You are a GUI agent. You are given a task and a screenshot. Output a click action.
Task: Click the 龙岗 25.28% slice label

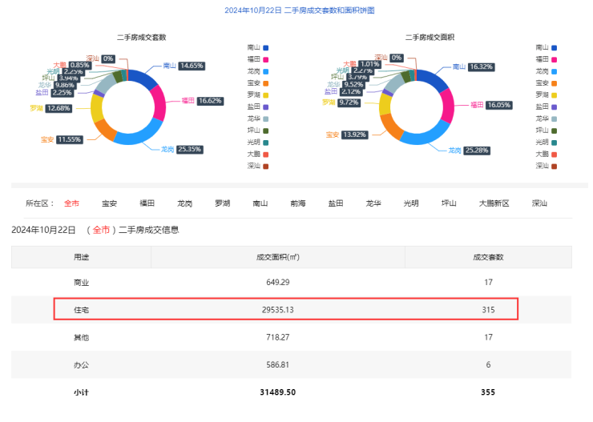pyautogui.click(x=470, y=151)
